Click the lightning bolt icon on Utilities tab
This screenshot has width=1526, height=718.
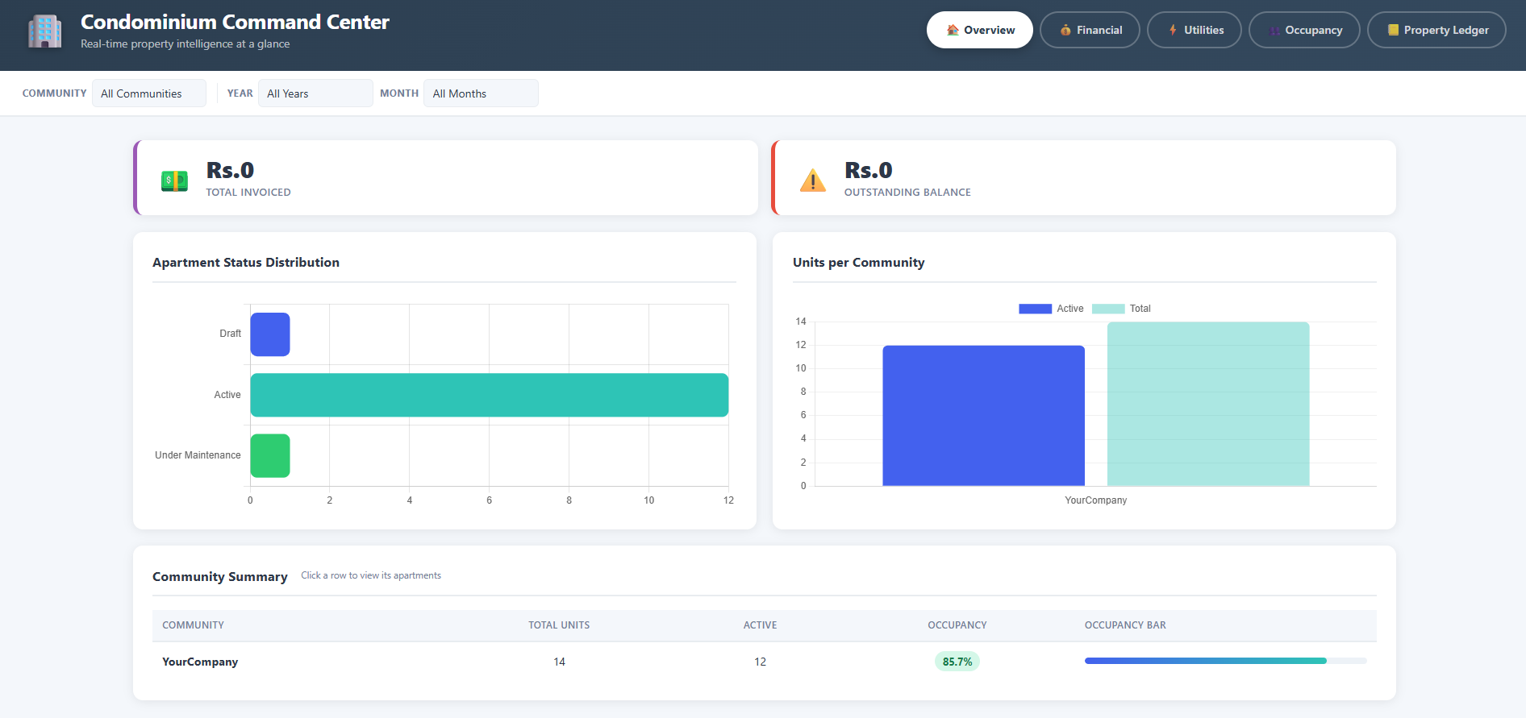[x=1173, y=30]
